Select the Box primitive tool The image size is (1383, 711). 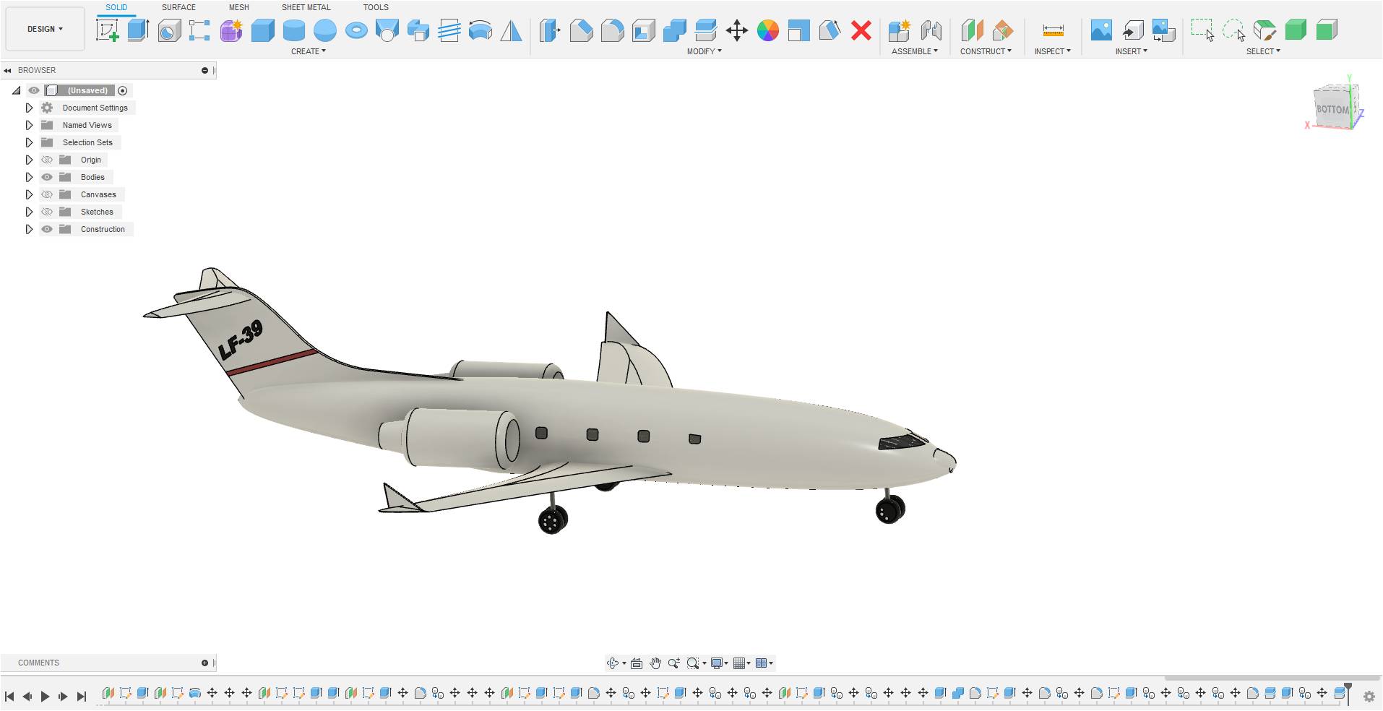coord(262,30)
